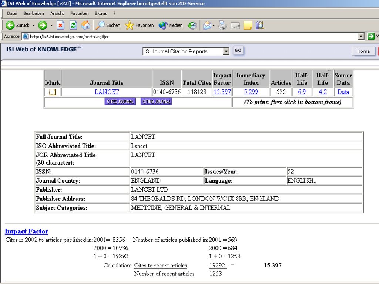The image size is (379, 284).
Task: Follow the Impact Factor heading link
Action: pos(26,231)
